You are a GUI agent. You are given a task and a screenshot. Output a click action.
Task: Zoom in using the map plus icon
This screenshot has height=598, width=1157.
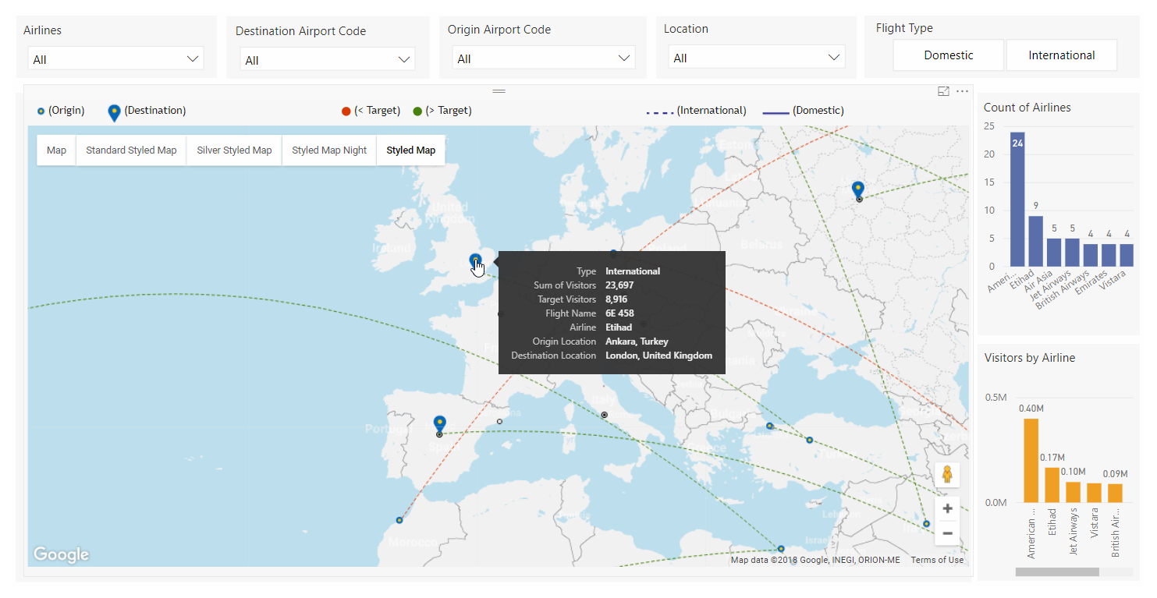click(947, 508)
